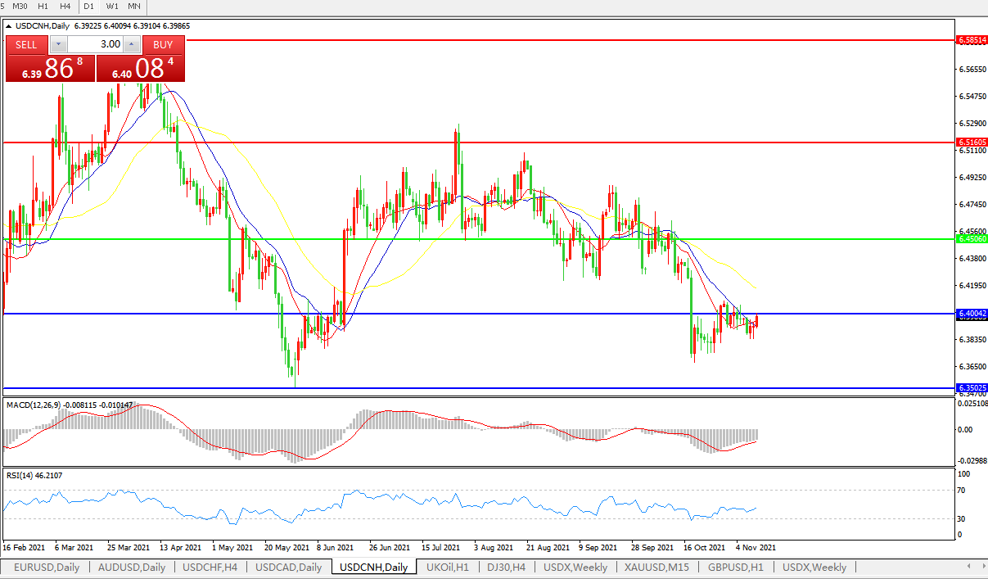The width and height of the screenshot is (988, 579).
Task: Enable the H4 timeframe
Action: click(x=65, y=6)
